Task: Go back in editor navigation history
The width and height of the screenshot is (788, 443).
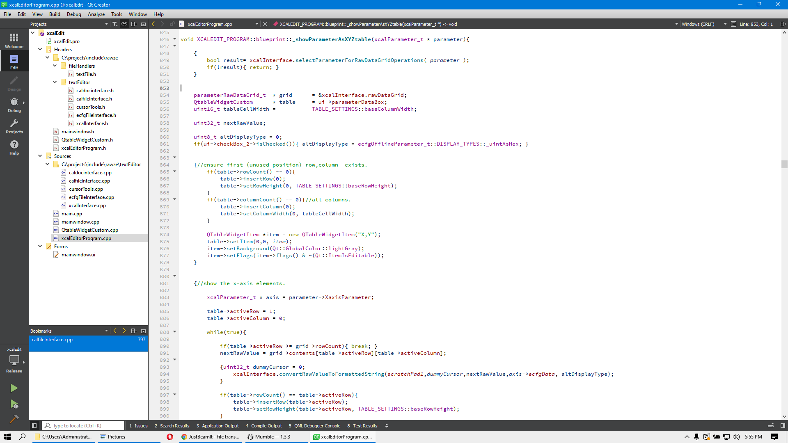Action: [x=153, y=24]
